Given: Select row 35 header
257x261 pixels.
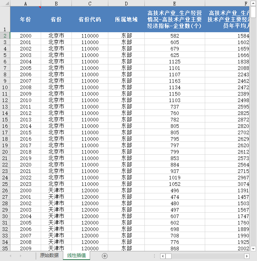Looking at the screenshot, I should pyautogui.click(x=5, y=248).
